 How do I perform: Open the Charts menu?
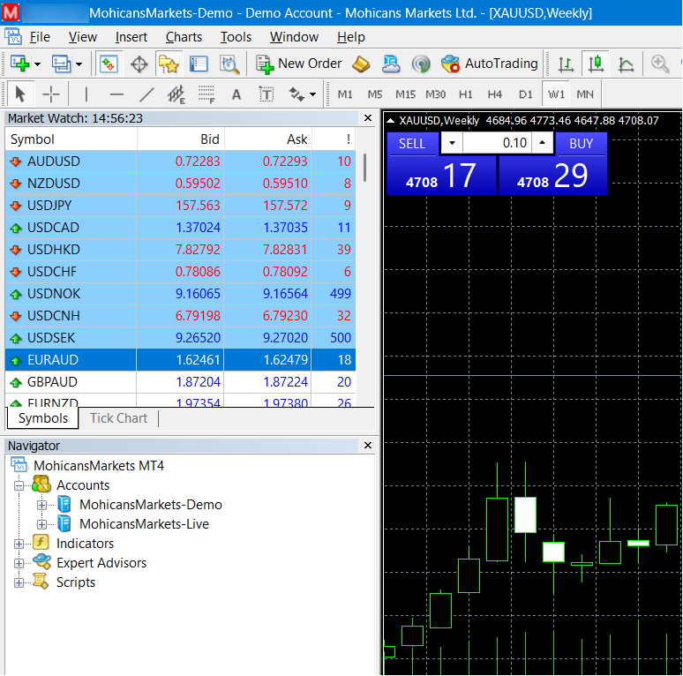(184, 37)
